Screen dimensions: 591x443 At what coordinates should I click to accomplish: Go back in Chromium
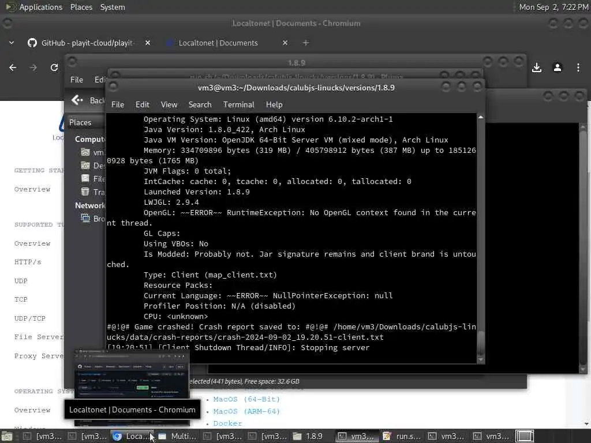(x=13, y=67)
